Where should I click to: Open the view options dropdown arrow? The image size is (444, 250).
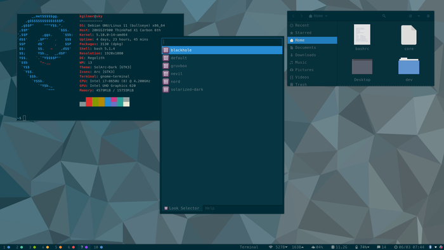point(419,16)
